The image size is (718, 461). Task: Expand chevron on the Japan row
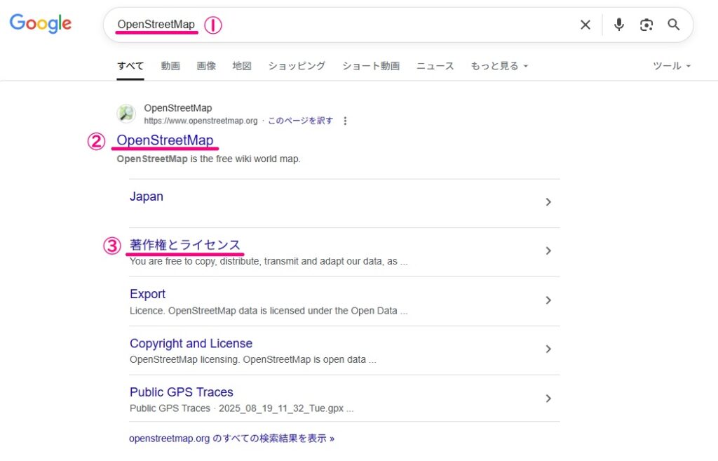tap(548, 202)
